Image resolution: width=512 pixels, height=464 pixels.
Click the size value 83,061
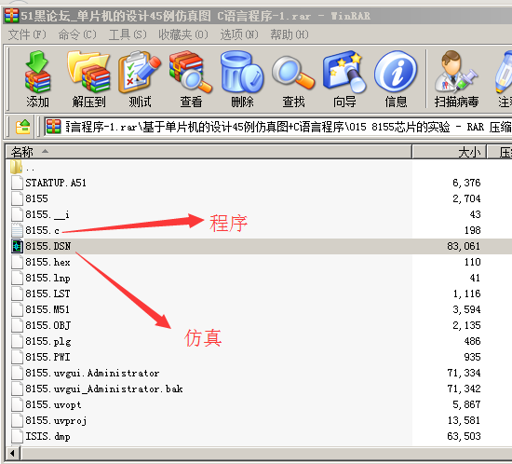click(x=464, y=246)
